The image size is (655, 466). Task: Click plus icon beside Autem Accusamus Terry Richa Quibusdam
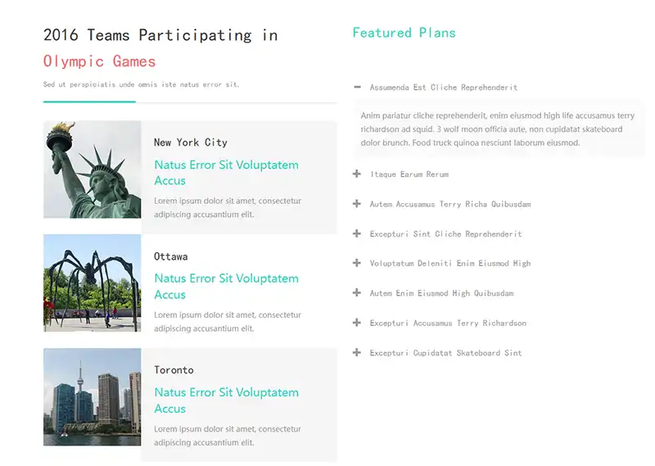point(357,204)
